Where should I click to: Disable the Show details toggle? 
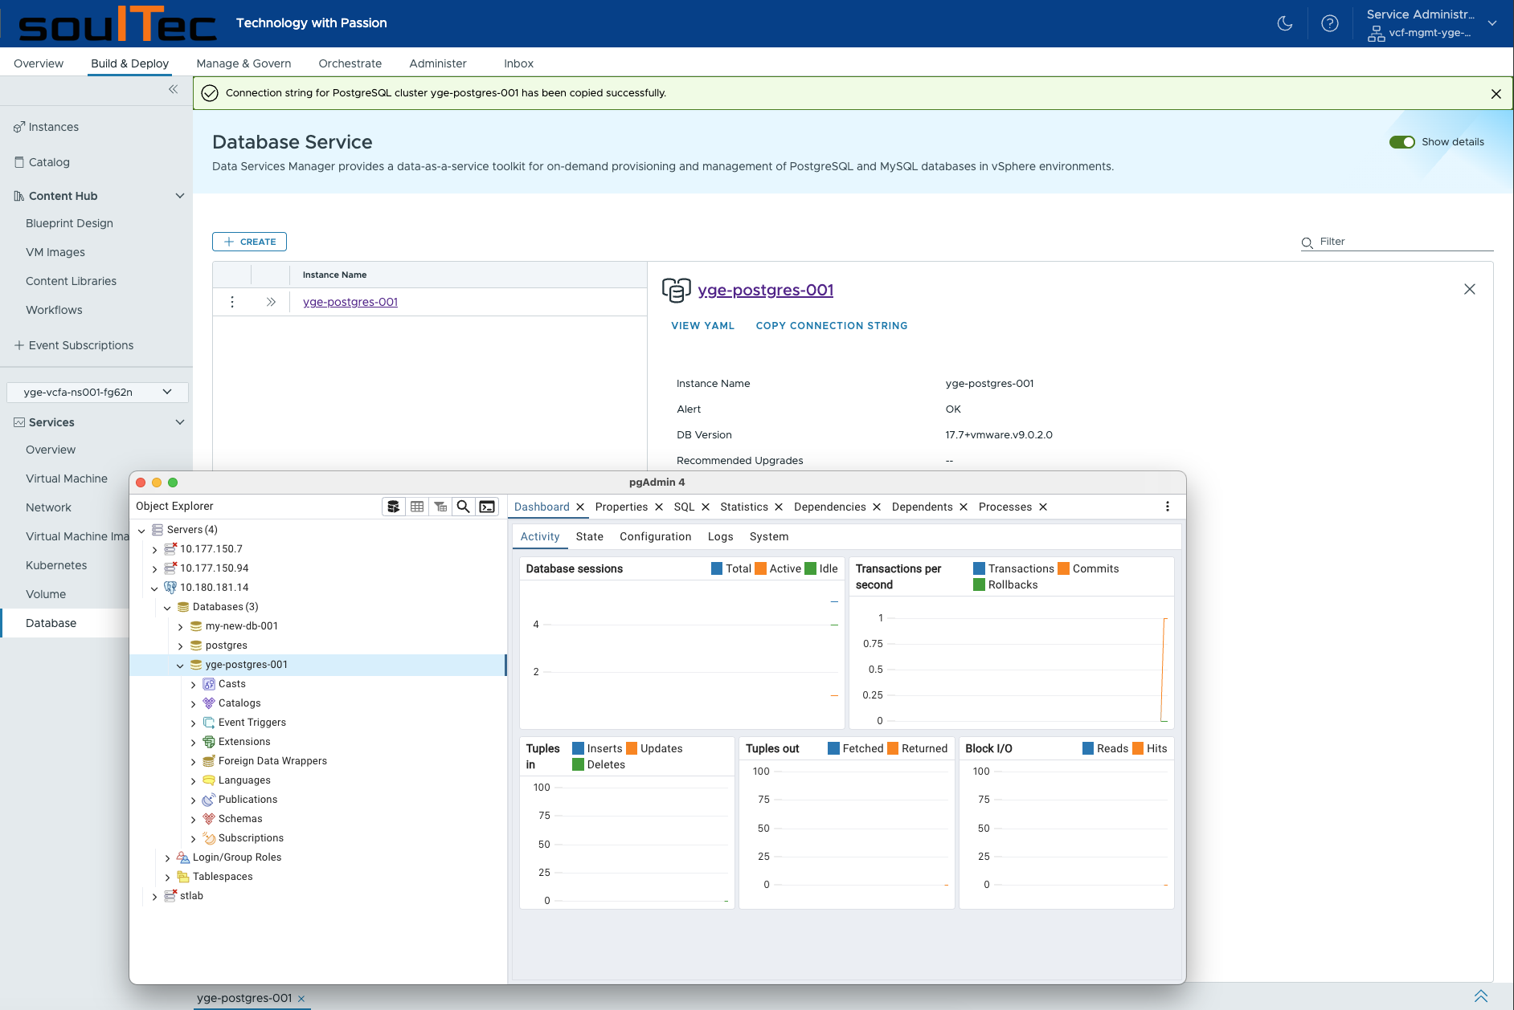point(1401,141)
